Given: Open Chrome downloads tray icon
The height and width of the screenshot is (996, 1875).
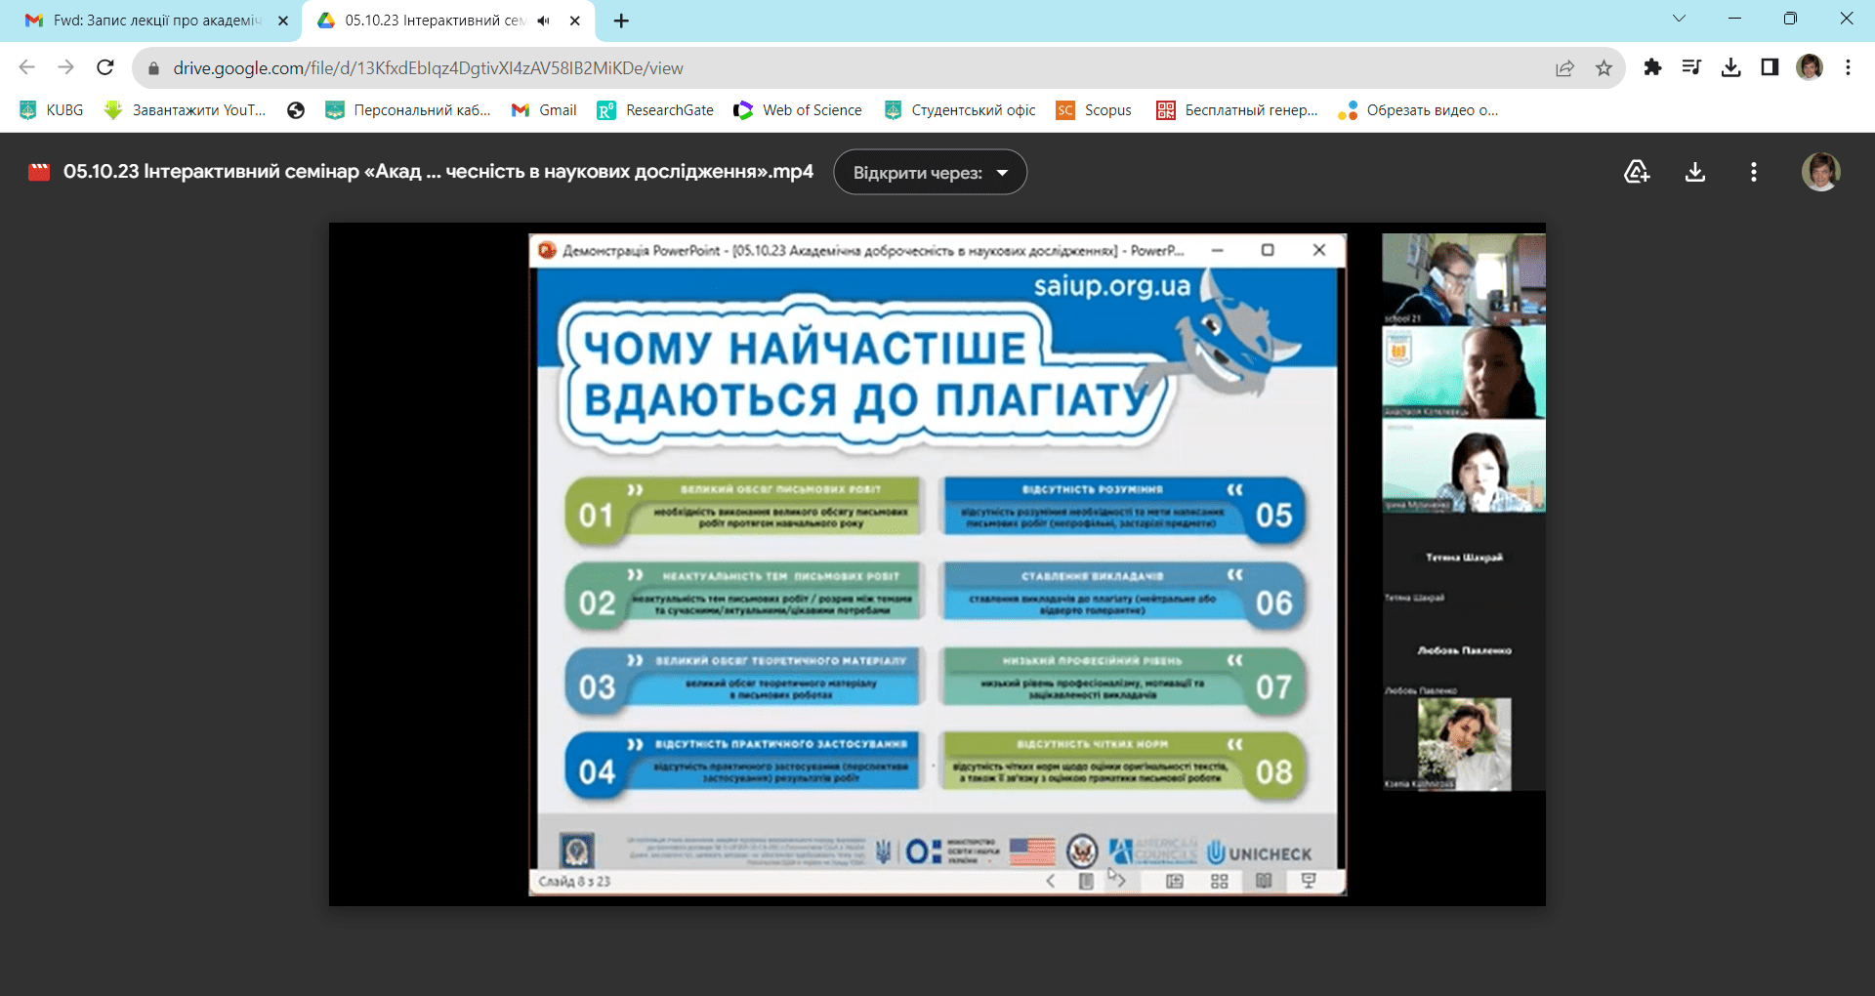Looking at the screenshot, I should pyautogui.click(x=1730, y=67).
